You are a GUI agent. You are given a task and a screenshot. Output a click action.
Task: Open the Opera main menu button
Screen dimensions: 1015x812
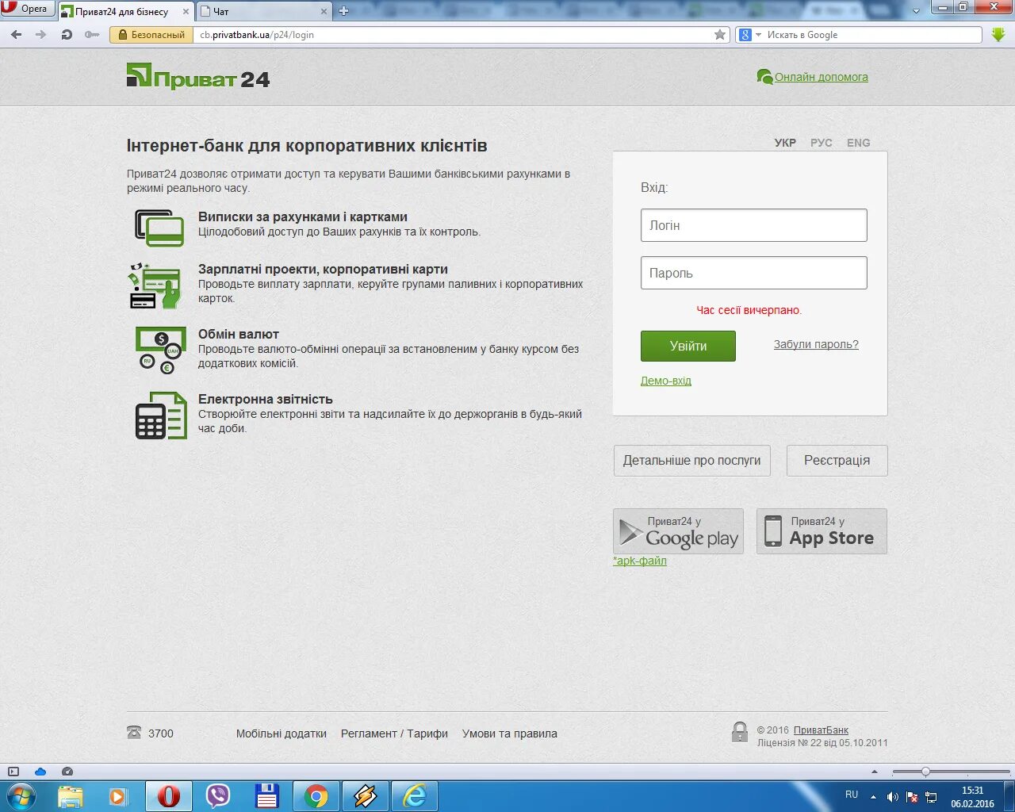coord(27,9)
